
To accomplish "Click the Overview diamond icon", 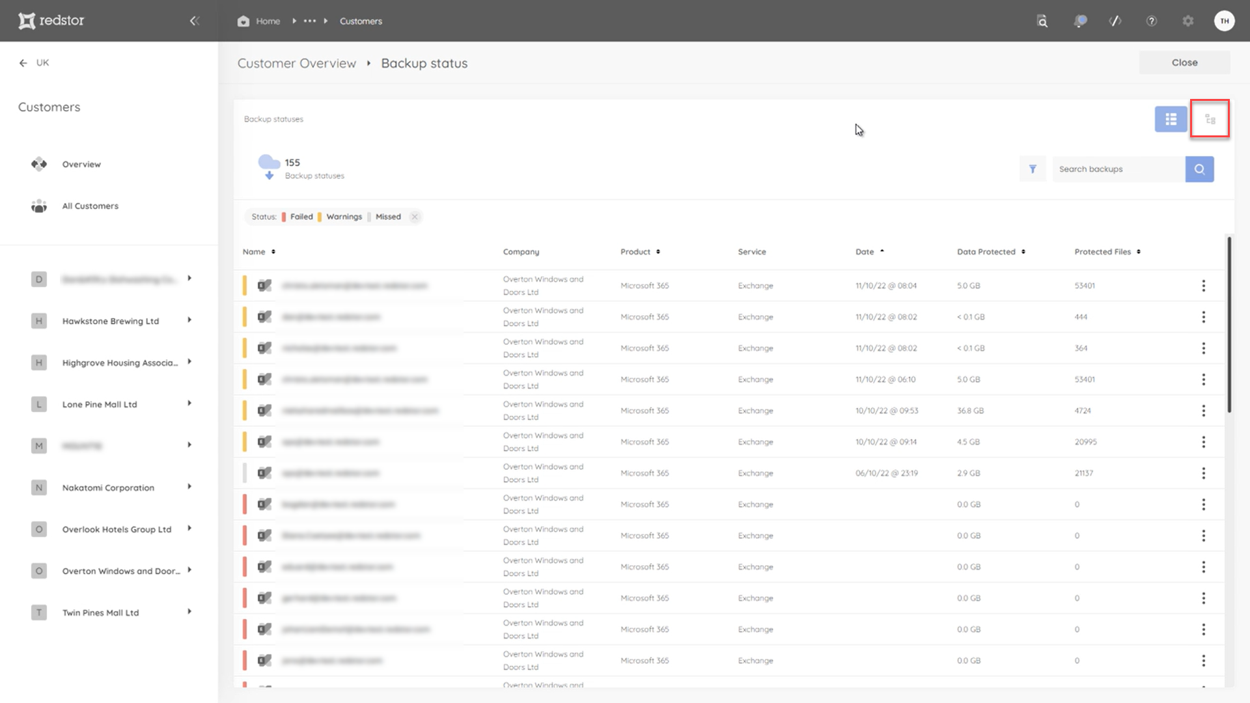I will pos(39,164).
